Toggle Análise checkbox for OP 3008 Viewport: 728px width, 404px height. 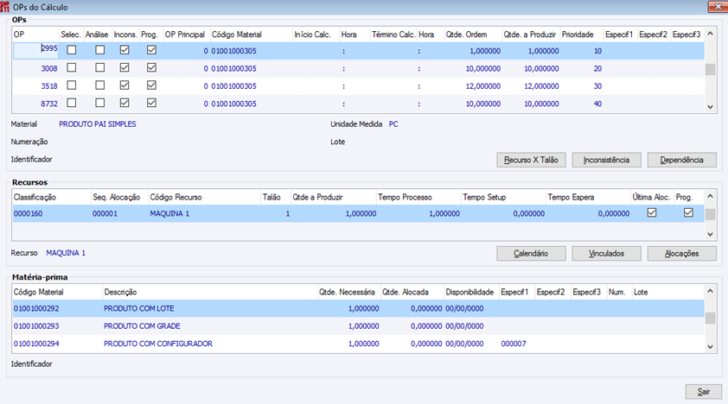pos(99,67)
